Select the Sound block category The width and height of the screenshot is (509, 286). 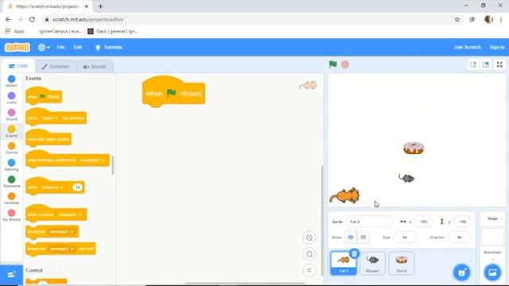11,114
